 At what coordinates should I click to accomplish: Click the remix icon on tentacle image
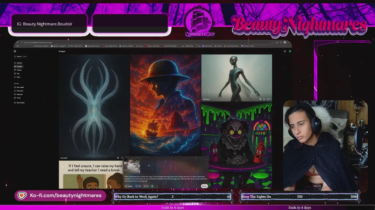(x=118, y=158)
